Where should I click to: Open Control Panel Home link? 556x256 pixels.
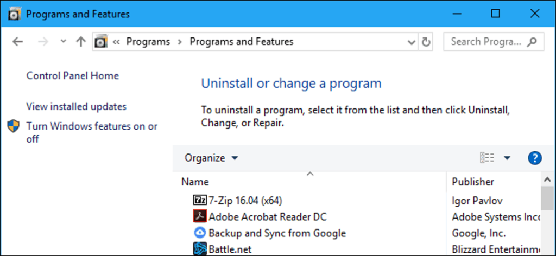(x=72, y=76)
